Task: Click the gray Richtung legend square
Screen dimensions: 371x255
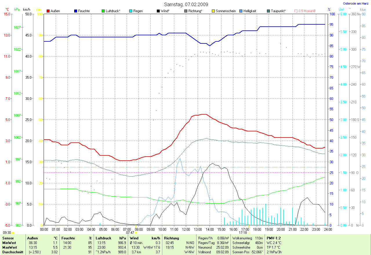Action: 185,11
